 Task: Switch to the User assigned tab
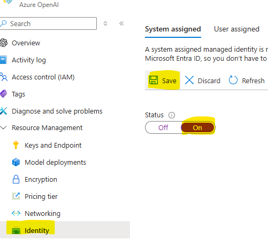point(236,29)
